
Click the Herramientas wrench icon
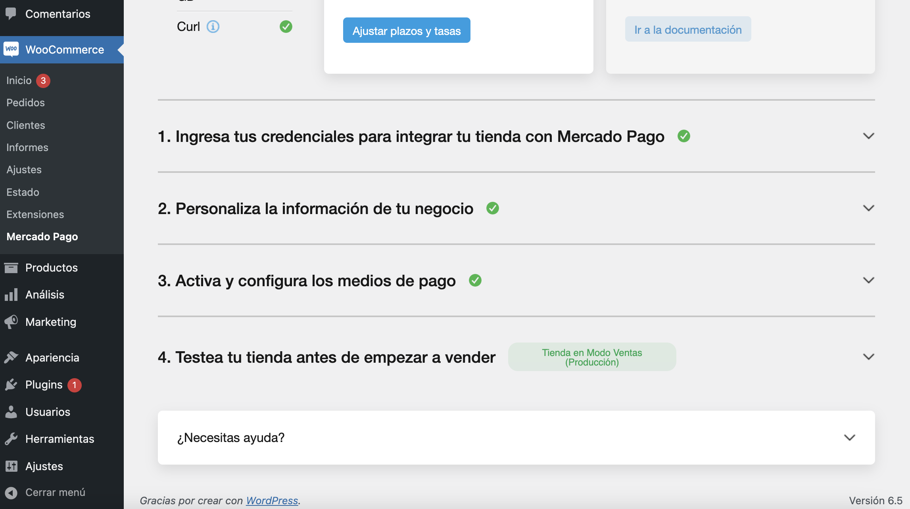click(x=11, y=439)
